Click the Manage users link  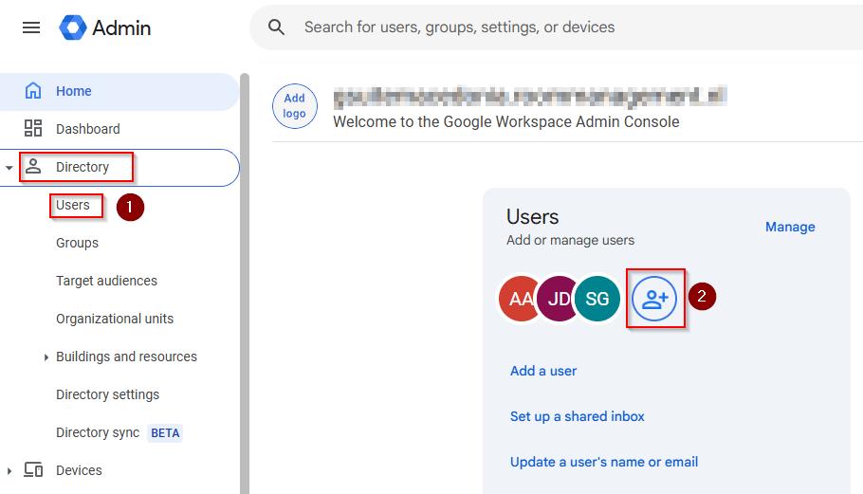(790, 227)
